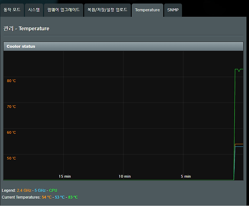Screen dimensions: 249x206
Task: Open the 동작 모드 tab
Action: pyautogui.click(x=12, y=10)
